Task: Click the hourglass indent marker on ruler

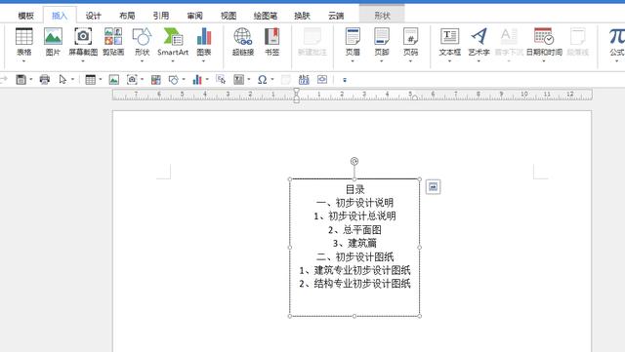Action: coord(296,96)
